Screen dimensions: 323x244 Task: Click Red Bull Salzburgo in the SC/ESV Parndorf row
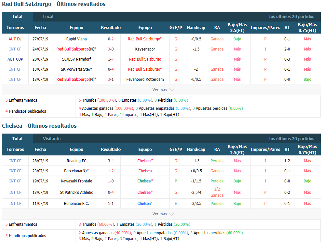click(x=145, y=59)
